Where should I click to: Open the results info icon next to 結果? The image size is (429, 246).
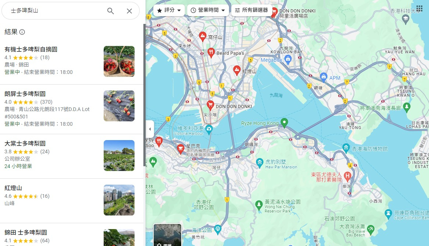(x=22, y=32)
